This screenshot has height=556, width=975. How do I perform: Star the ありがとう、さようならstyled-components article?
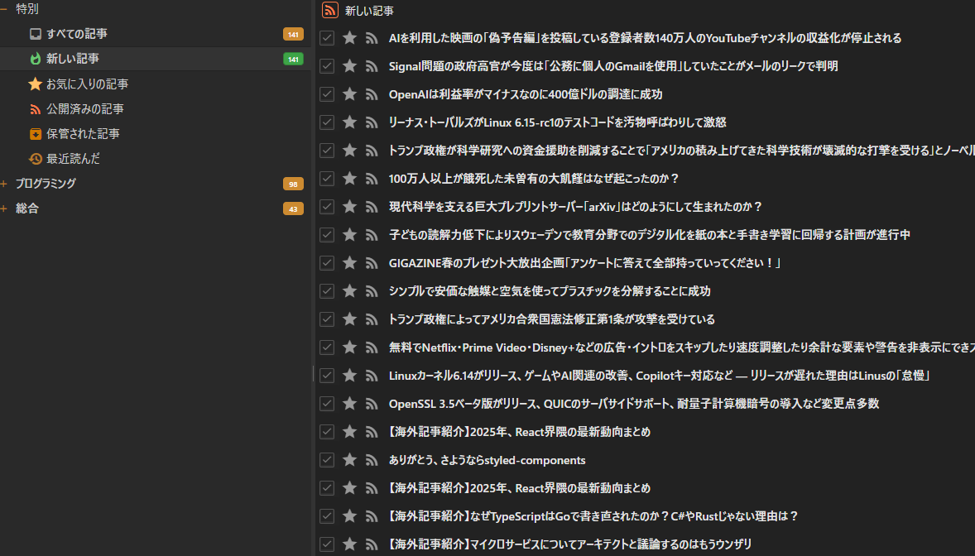click(x=349, y=459)
